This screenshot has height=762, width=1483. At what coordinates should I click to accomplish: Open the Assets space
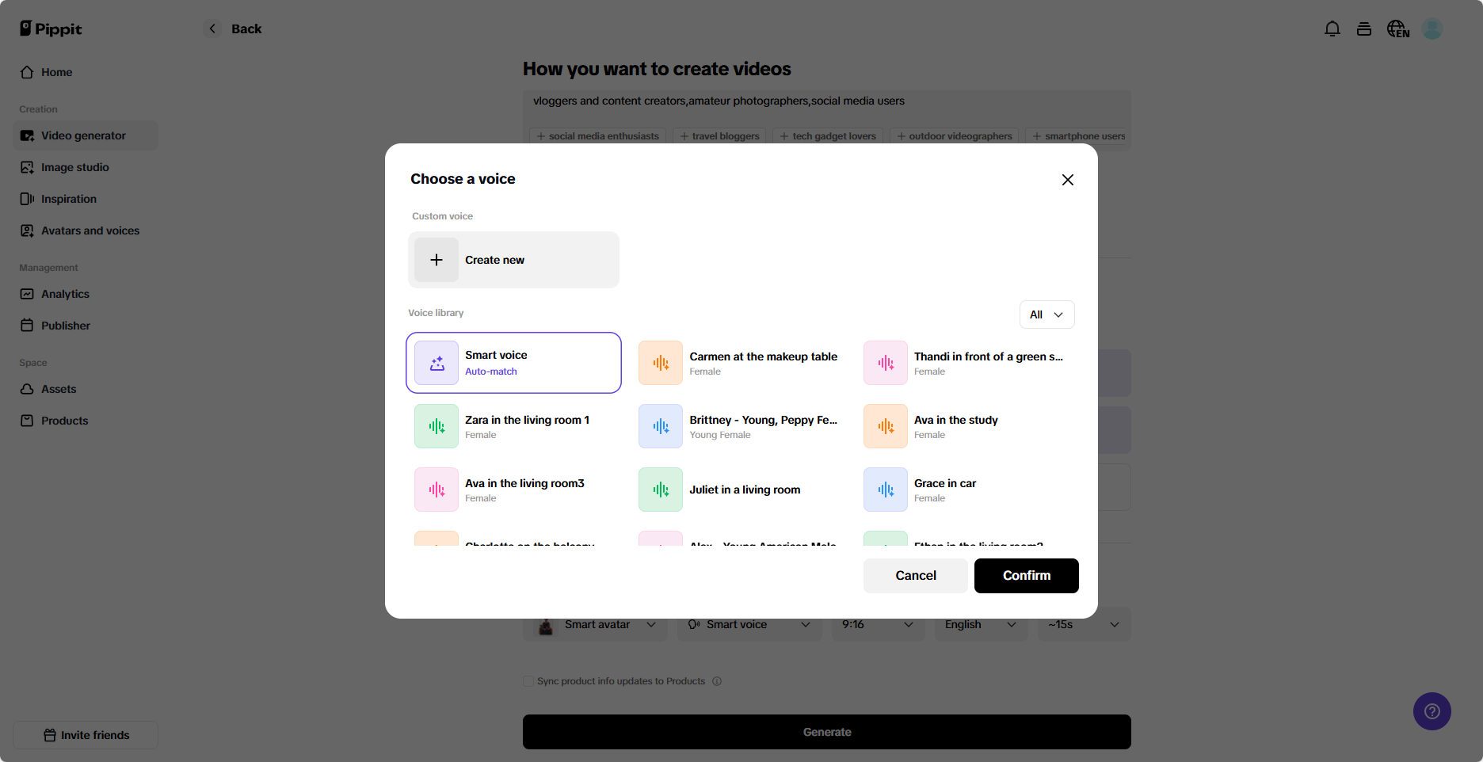tap(59, 389)
